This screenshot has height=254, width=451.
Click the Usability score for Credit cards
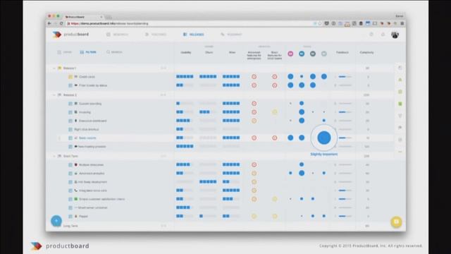[x=185, y=77]
